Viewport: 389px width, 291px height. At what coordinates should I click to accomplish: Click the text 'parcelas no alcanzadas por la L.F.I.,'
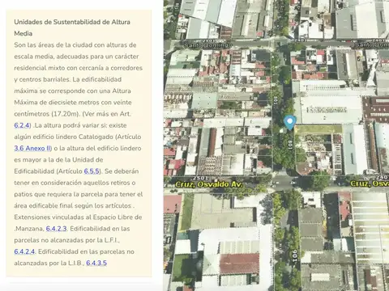pos(67,240)
